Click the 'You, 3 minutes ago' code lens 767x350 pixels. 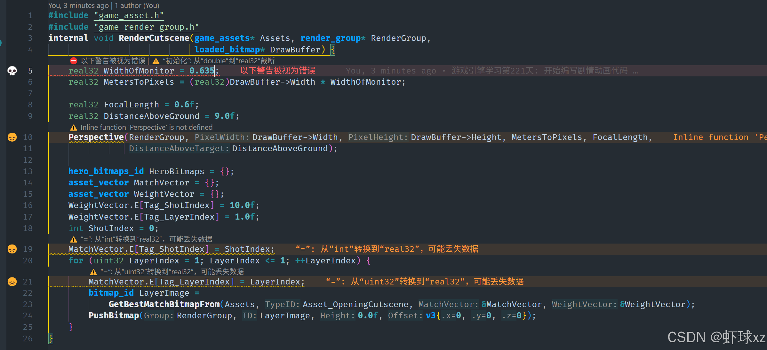point(78,5)
